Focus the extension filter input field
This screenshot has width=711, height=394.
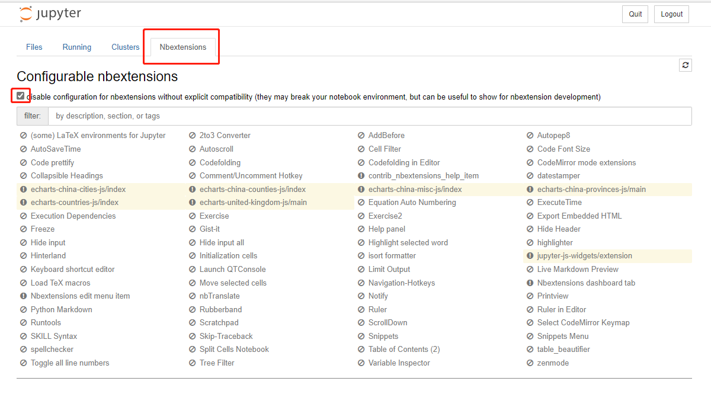point(370,116)
